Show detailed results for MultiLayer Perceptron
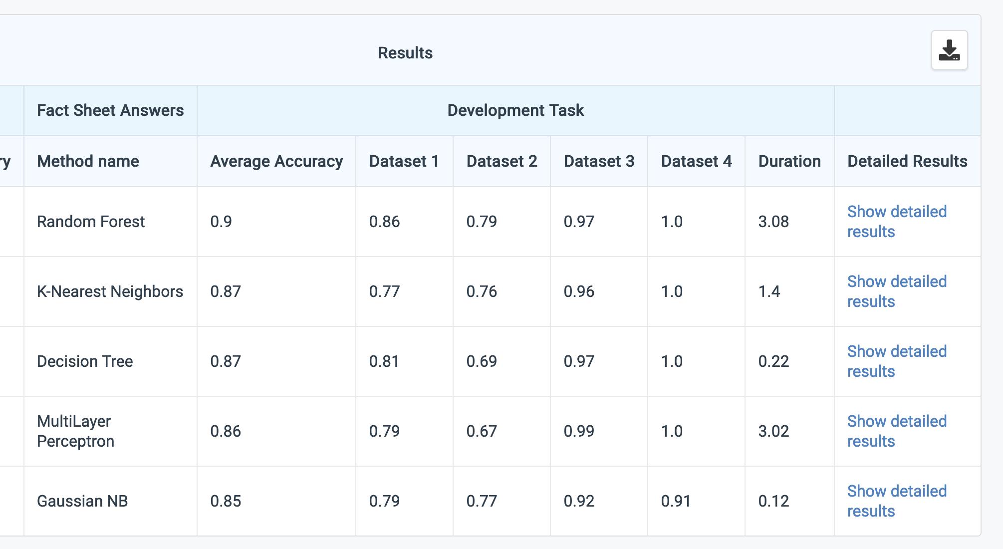This screenshot has width=1003, height=549. tap(896, 431)
